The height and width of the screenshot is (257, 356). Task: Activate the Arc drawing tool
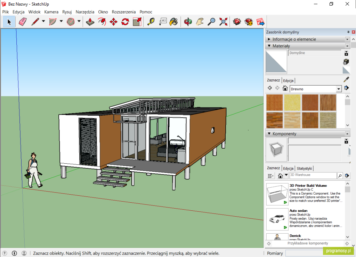53,22
